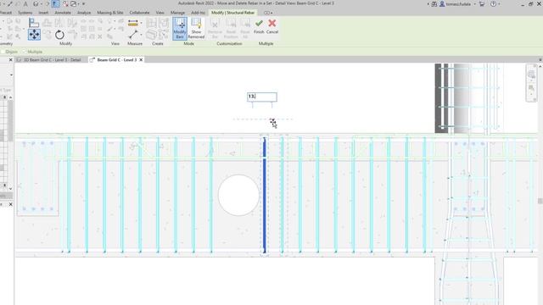Click the Help question mark icon
This screenshot has width=543, height=305.
click(493, 4)
